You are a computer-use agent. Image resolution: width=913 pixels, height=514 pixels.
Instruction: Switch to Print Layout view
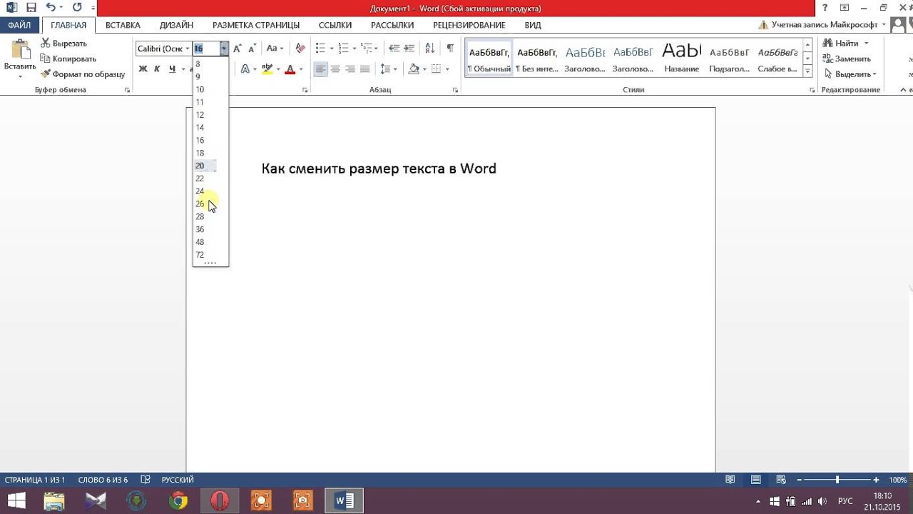click(x=755, y=480)
